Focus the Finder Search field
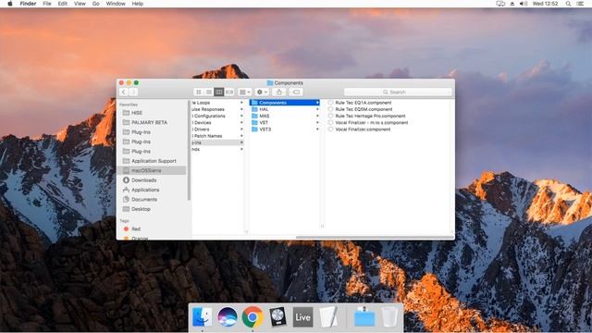The height and width of the screenshot is (333, 592). coord(398,92)
